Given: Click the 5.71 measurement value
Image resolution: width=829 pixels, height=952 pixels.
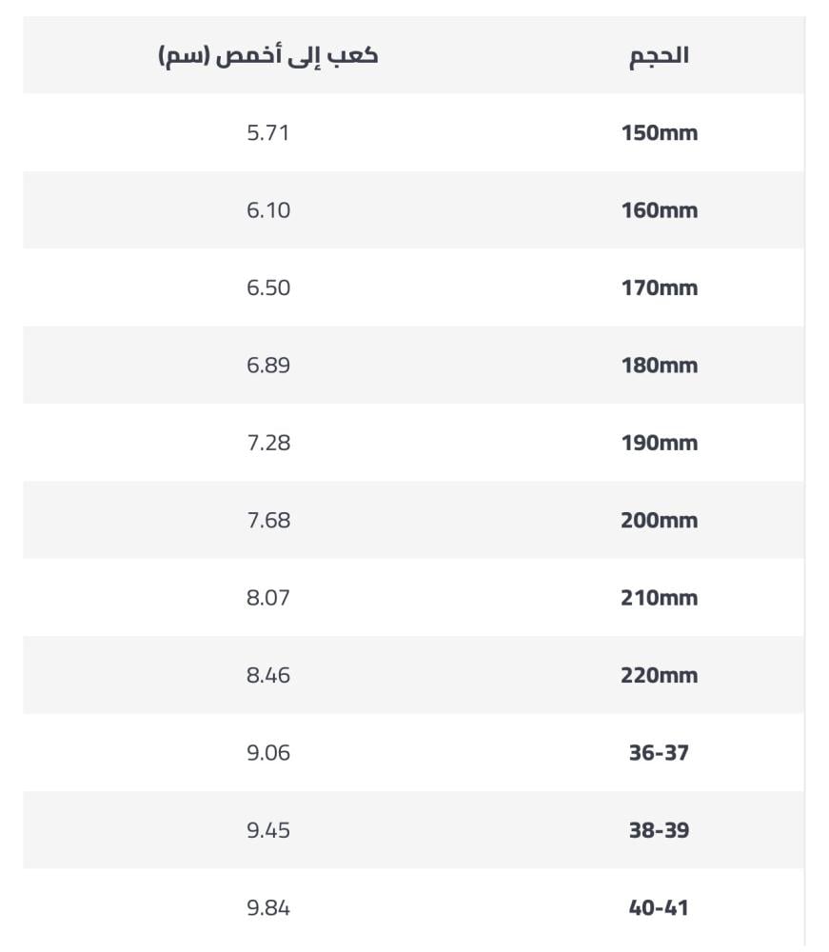Looking at the screenshot, I should pyautogui.click(x=268, y=133).
